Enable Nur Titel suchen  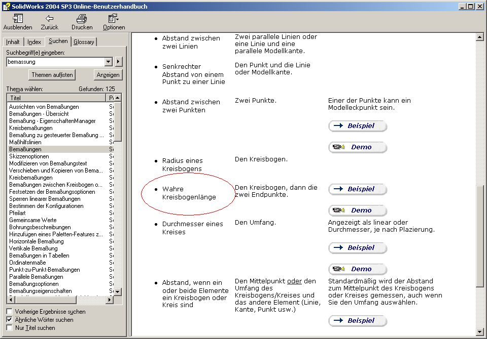point(9,326)
